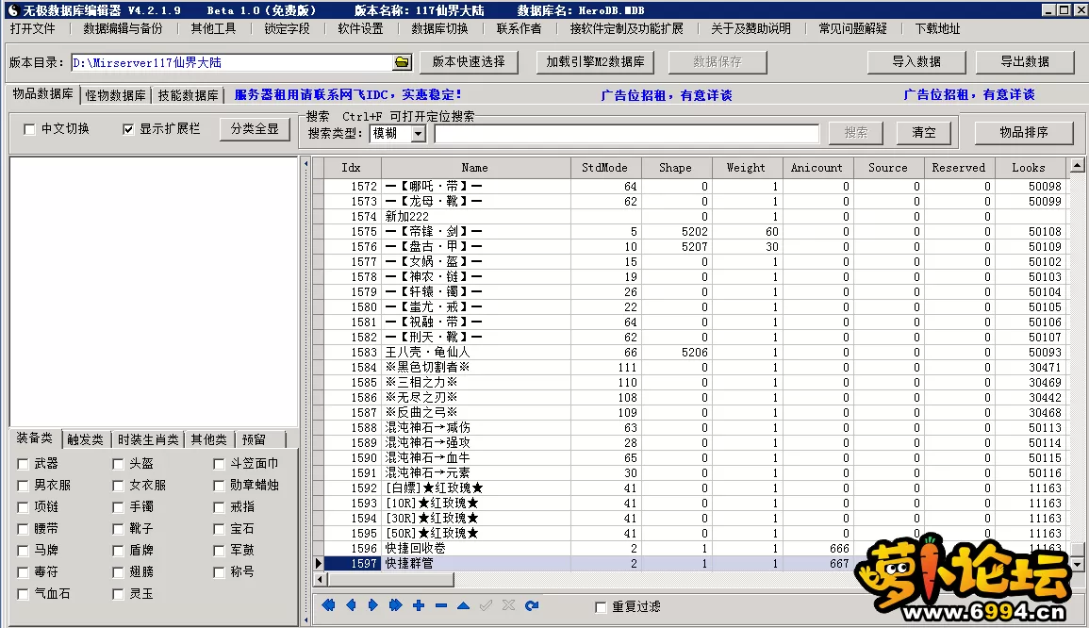Open the 搜索类型 dropdown
The width and height of the screenshot is (1089, 628).
click(418, 133)
